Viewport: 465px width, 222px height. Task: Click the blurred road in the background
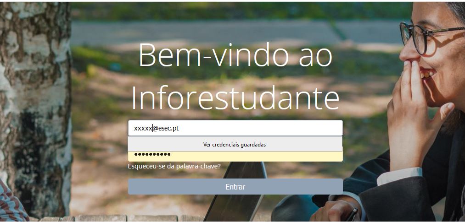point(234,32)
